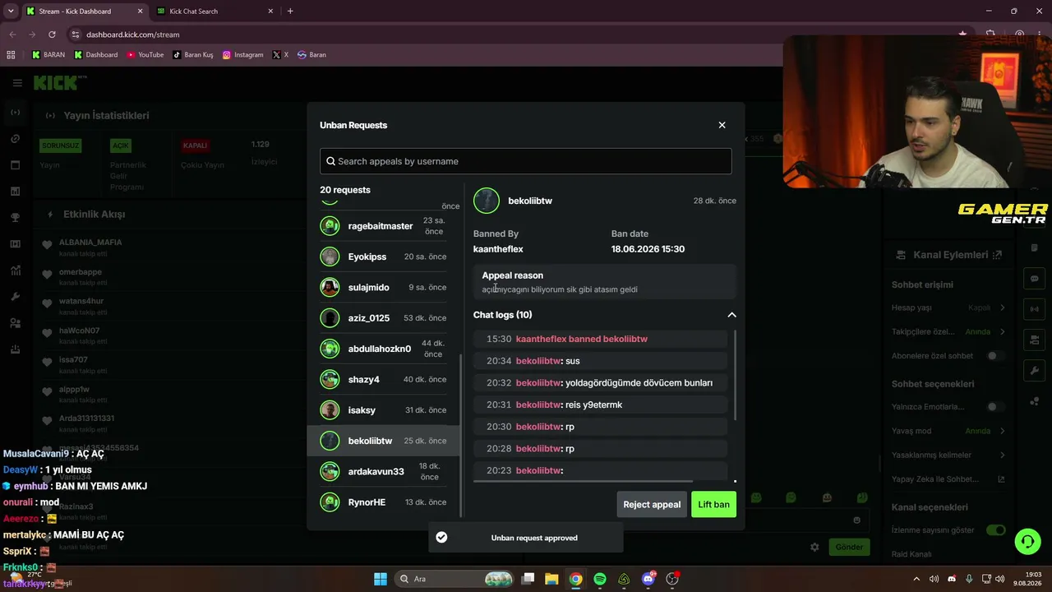Screen dimensions: 1052x592
Task: Click the window-shaped sidebar icon
Action: [16, 165]
